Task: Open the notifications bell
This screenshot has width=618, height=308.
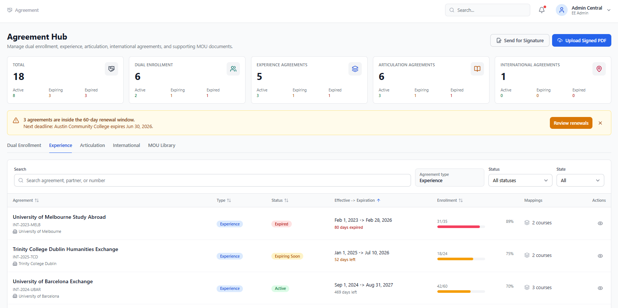Action: pos(542,10)
